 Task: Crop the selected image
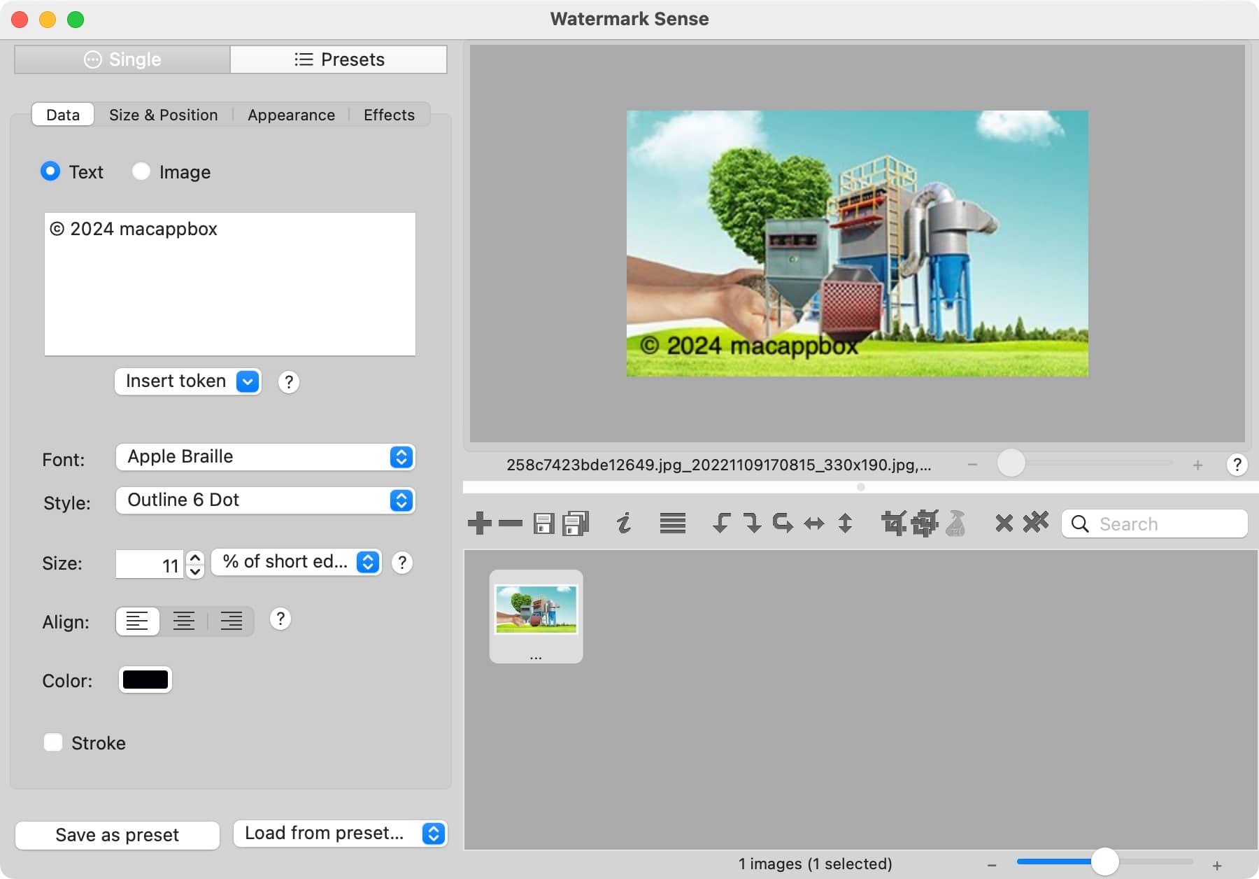coord(893,523)
